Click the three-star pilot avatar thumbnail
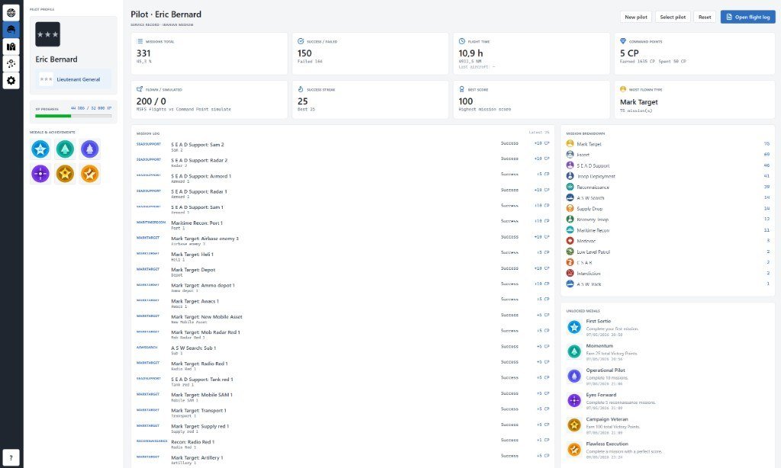This screenshot has width=781, height=468. (x=48, y=34)
